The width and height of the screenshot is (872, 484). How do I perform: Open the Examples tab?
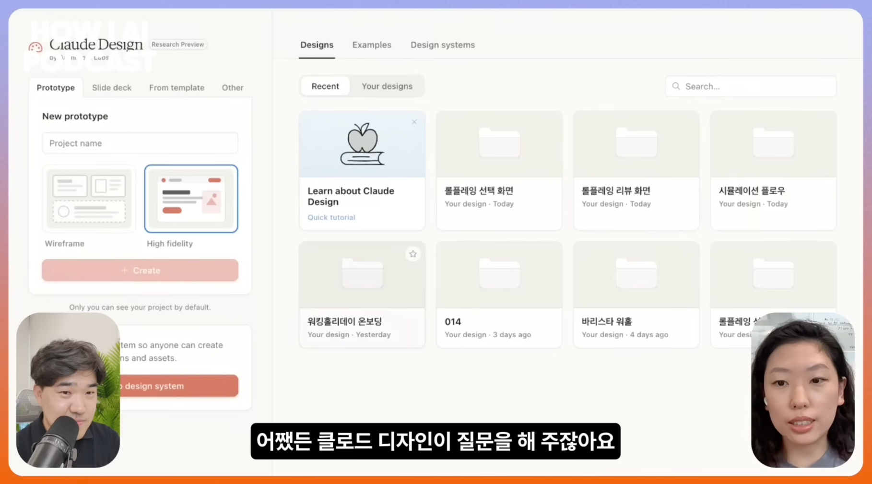(x=372, y=45)
